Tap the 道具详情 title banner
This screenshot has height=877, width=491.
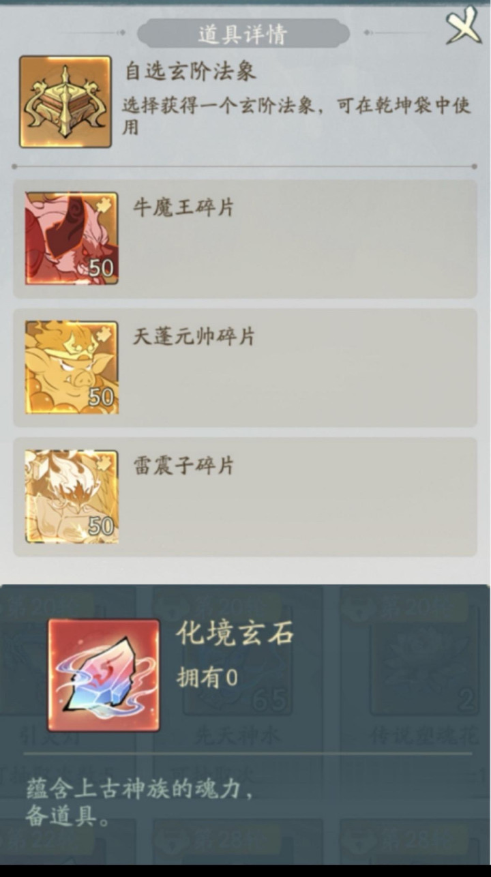click(243, 33)
